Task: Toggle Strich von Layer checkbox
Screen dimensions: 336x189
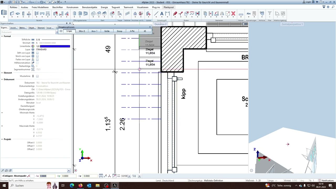Action: [x=37, y=56]
